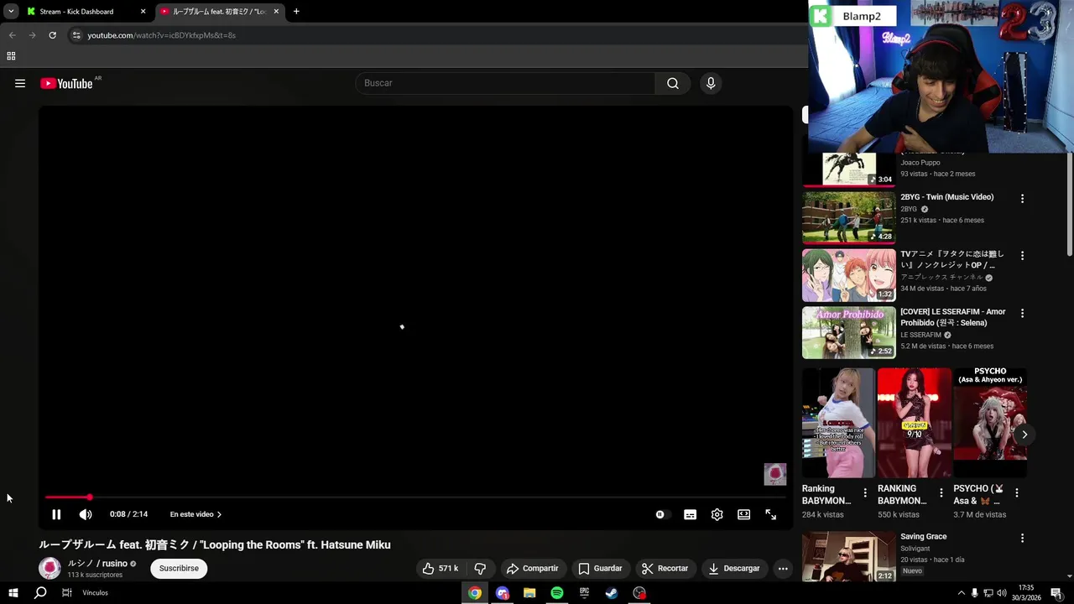The image size is (1074, 604).
Task: Seek on the red video progress bar
Action: pos(415,497)
